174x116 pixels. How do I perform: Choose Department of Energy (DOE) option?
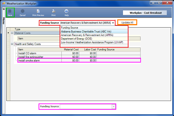pos(94,39)
